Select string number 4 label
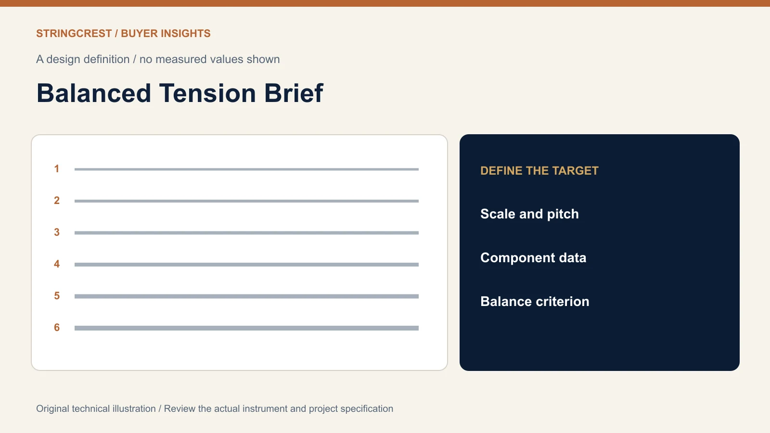 coord(57,264)
